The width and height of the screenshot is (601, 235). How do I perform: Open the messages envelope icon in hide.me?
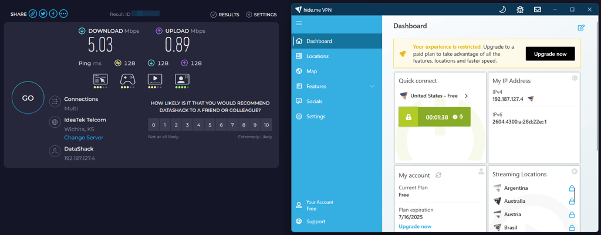point(538,9)
